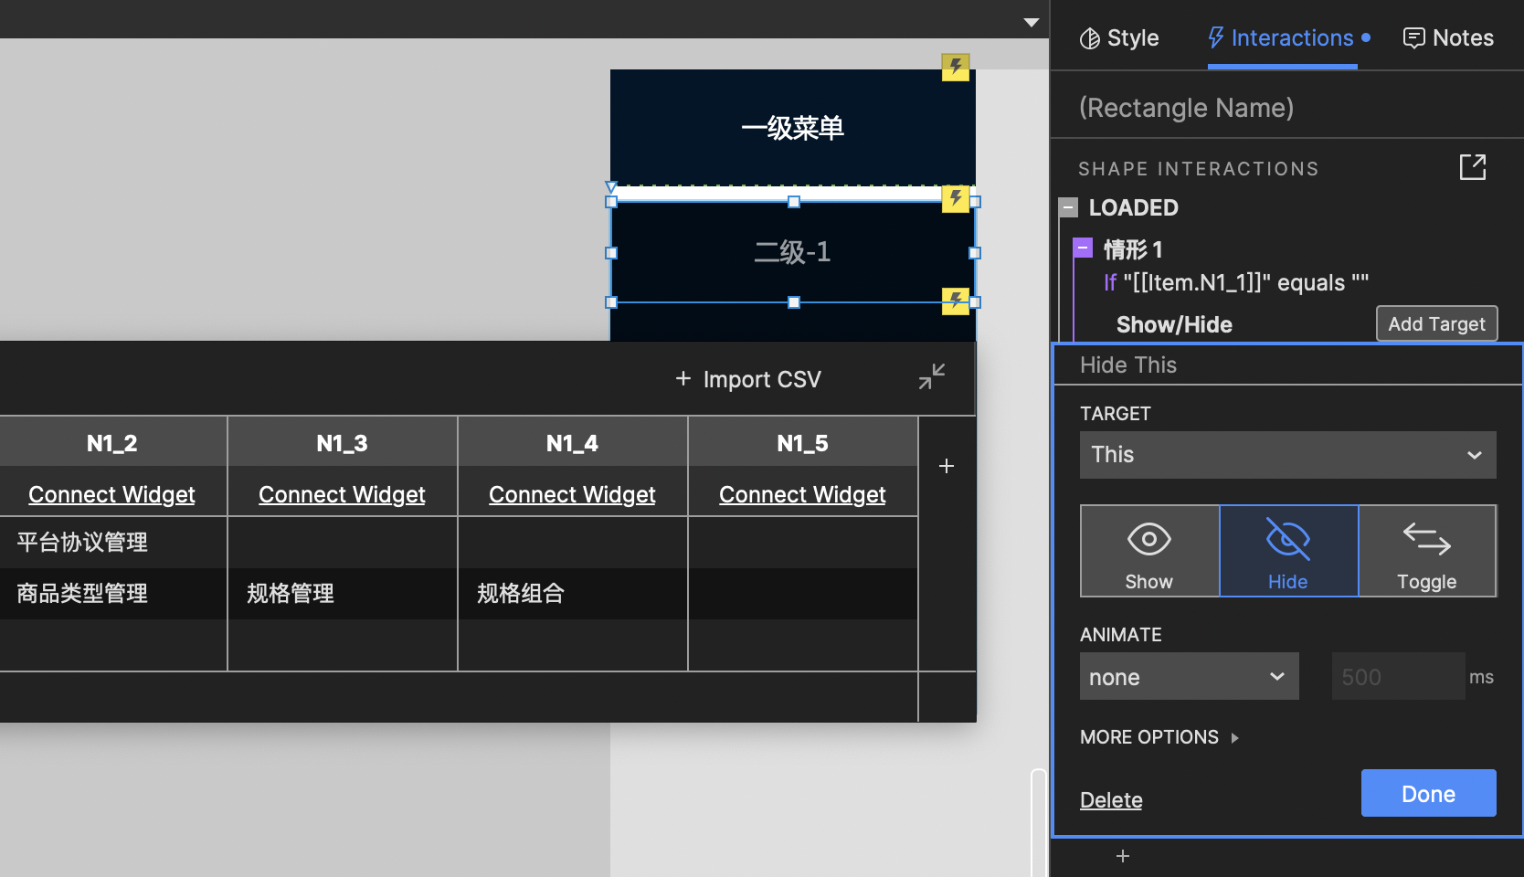Click the Done button
The width and height of the screenshot is (1524, 877).
tap(1427, 793)
